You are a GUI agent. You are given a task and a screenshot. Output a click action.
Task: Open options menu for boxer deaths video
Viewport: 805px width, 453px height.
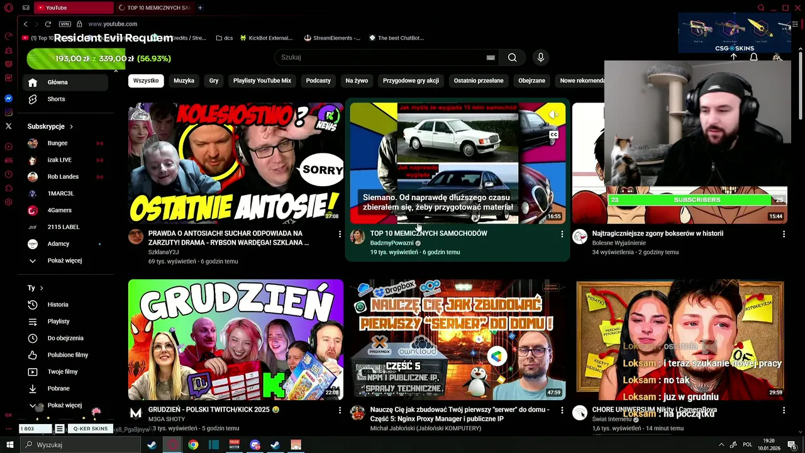coord(784,234)
